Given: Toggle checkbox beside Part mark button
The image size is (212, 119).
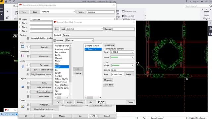Looking at the screenshot, I should click(28, 65).
